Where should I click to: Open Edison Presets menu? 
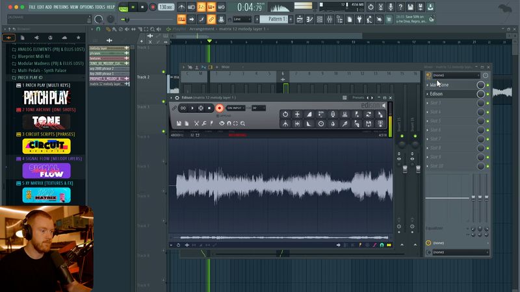coord(358,98)
